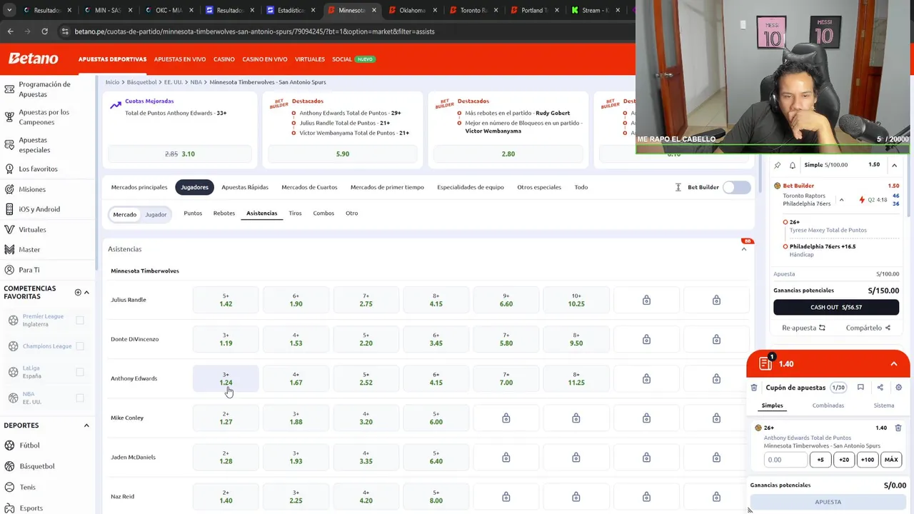Open Los favoritos in sidebar

(x=38, y=169)
